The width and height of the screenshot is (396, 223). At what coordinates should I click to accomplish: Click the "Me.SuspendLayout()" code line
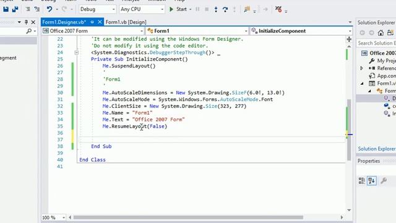point(129,66)
